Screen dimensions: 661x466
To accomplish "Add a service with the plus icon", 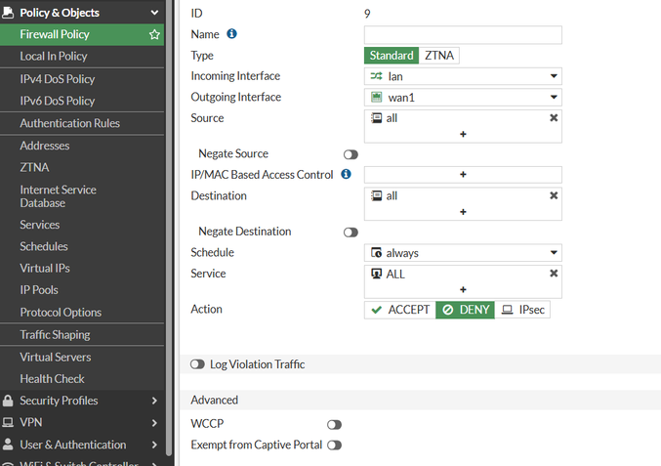I will (463, 289).
